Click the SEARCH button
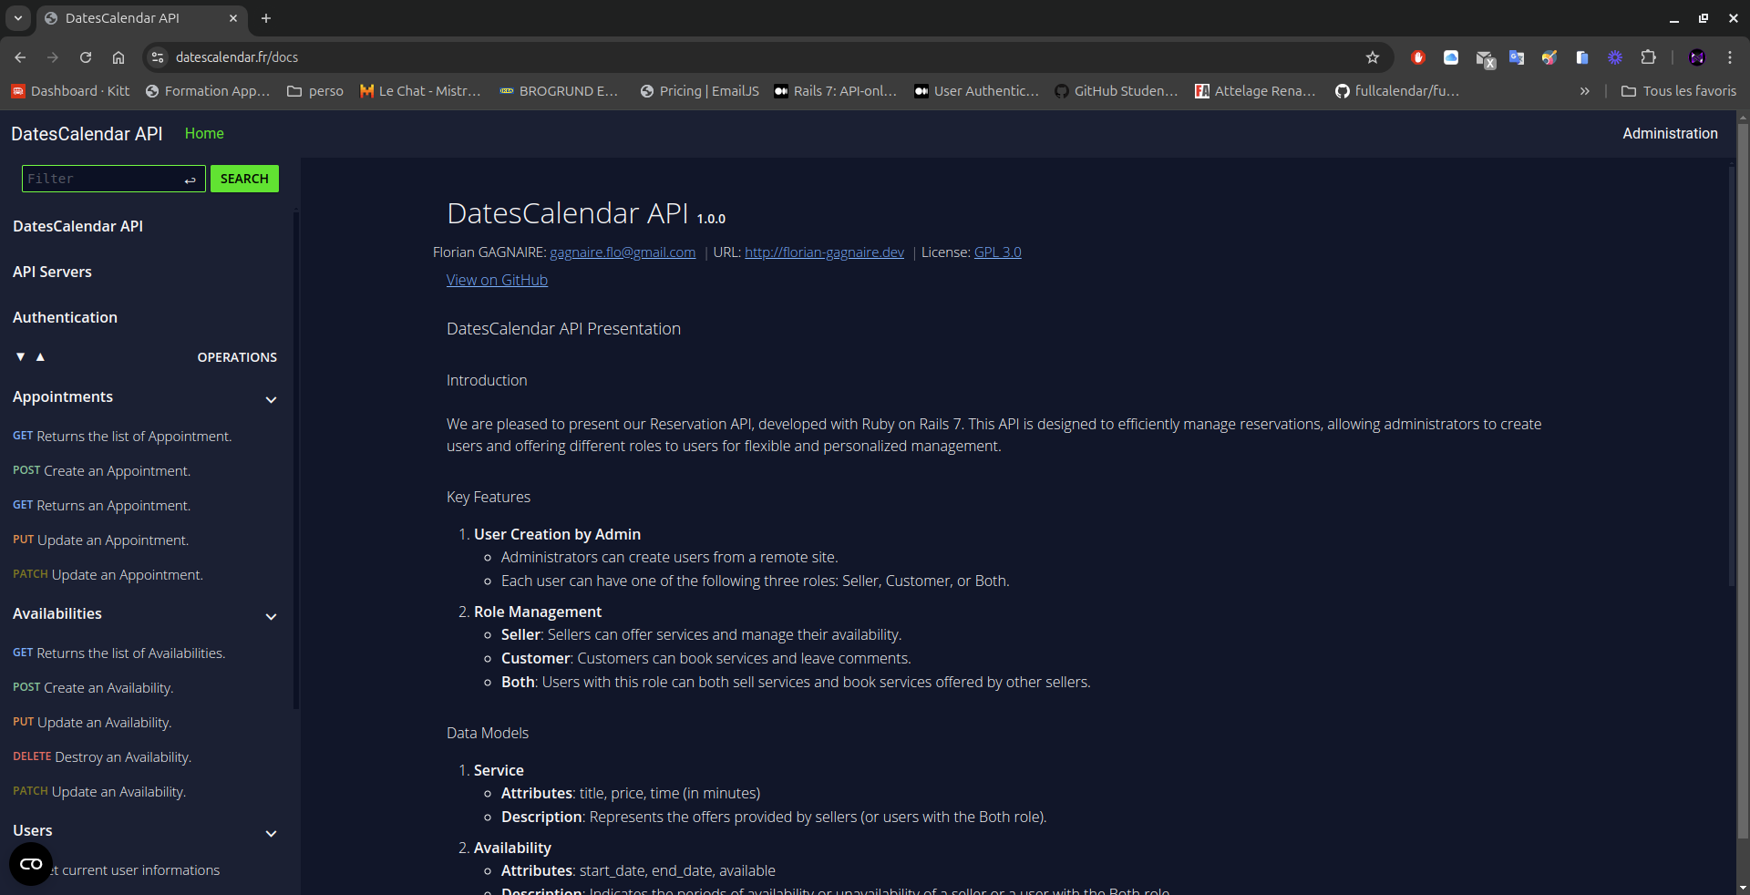The height and width of the screenshot is (895, 1750). (243, 179)
